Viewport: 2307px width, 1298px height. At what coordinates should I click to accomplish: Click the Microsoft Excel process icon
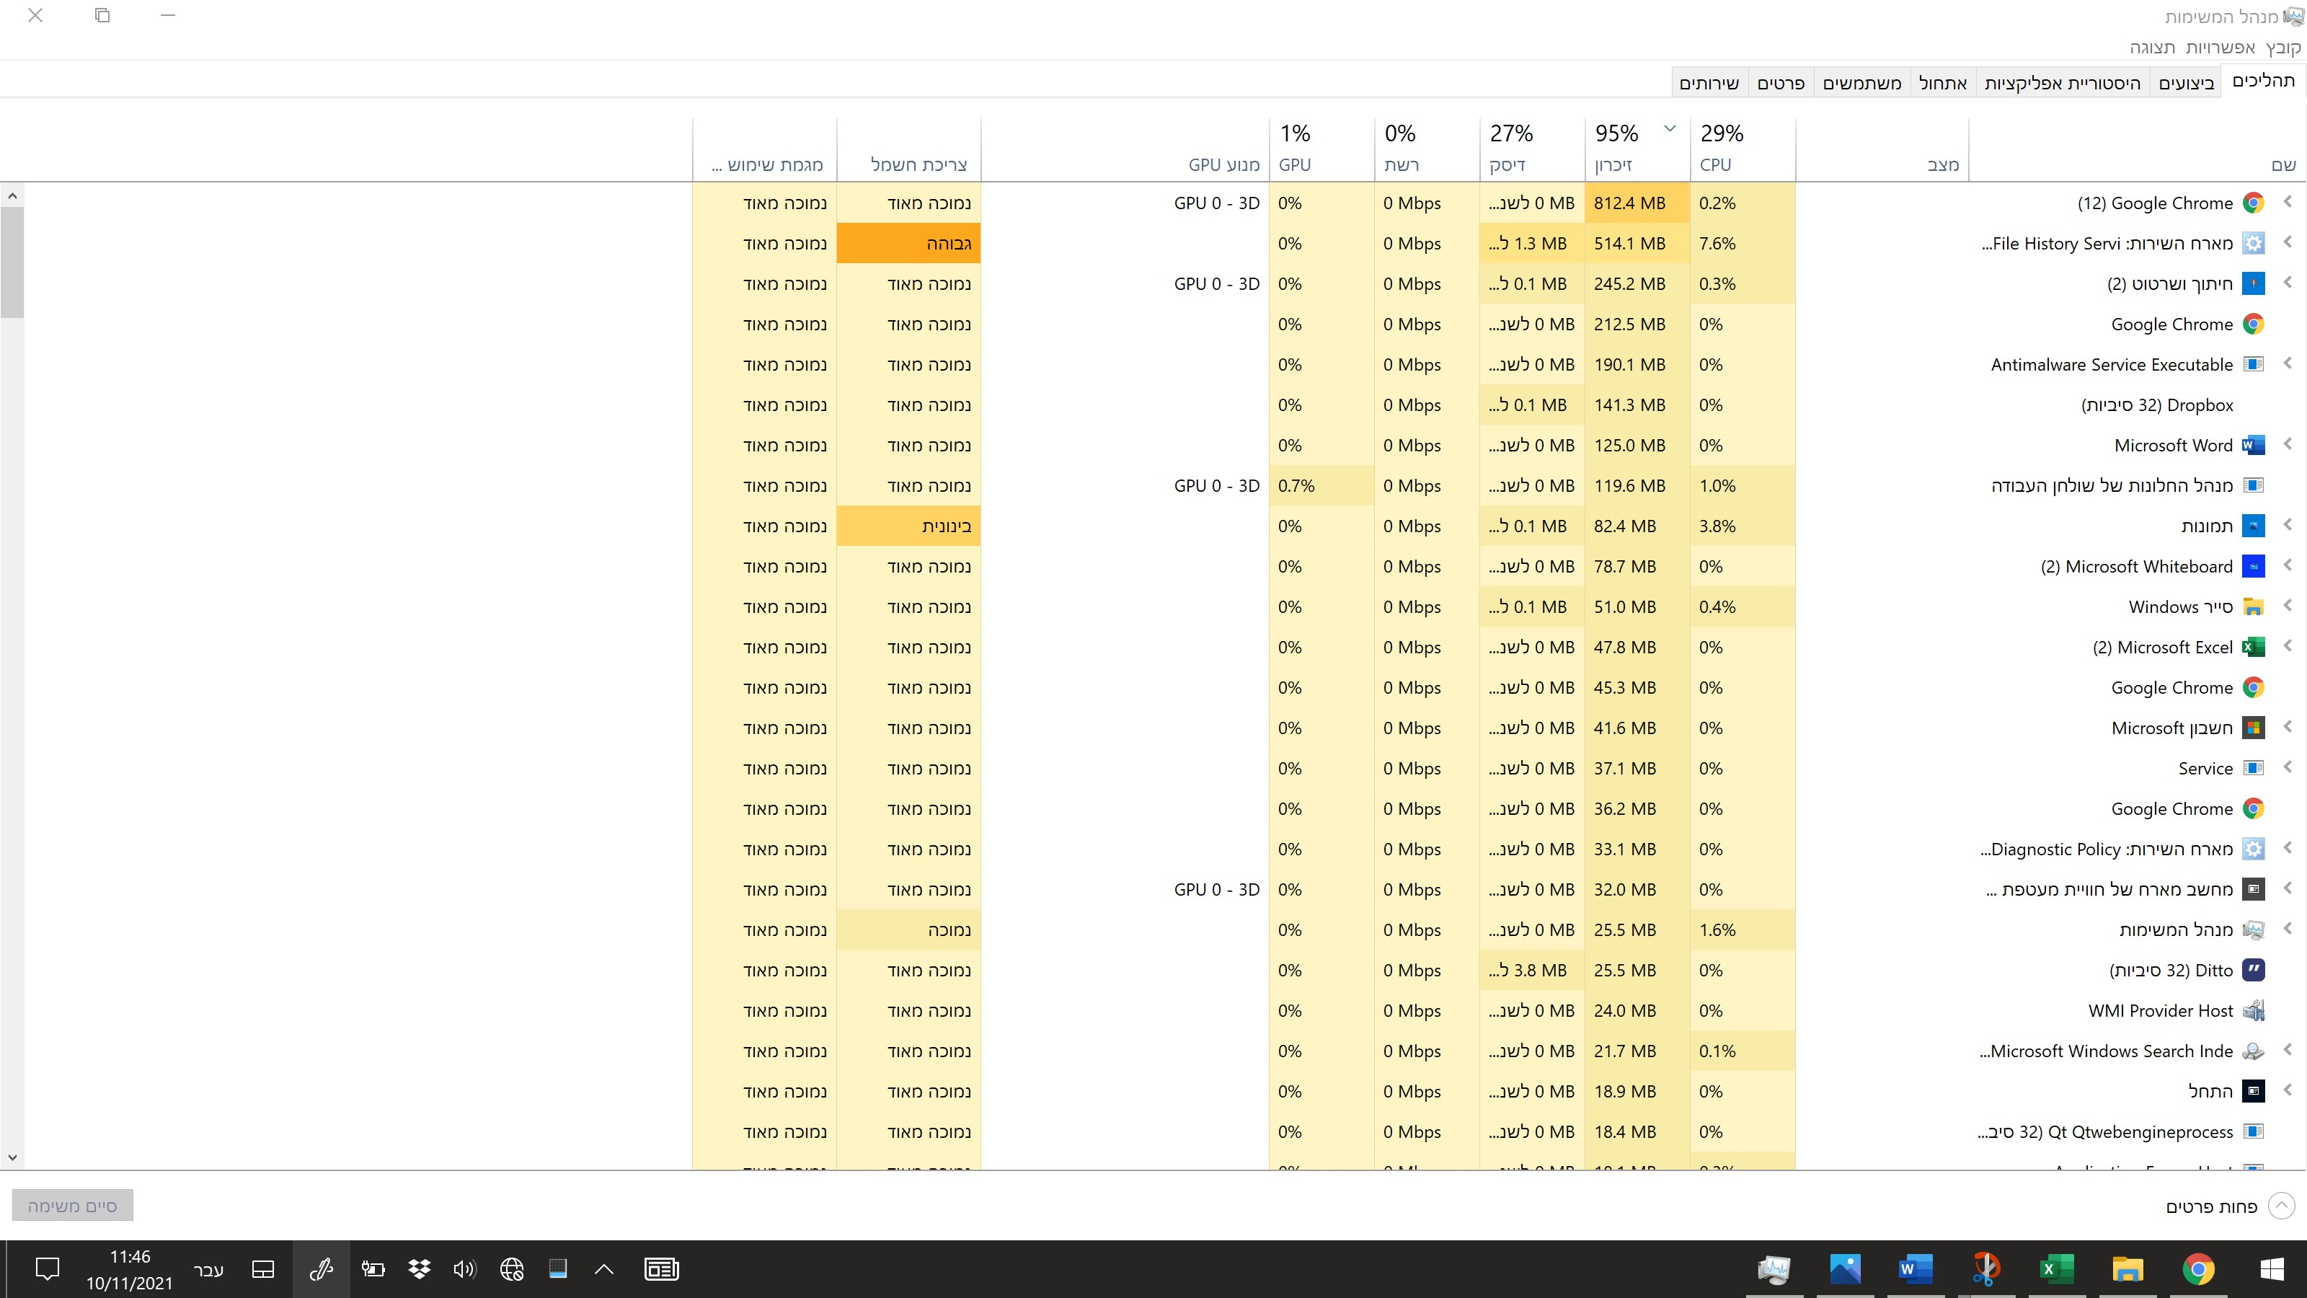point(2253,647)
